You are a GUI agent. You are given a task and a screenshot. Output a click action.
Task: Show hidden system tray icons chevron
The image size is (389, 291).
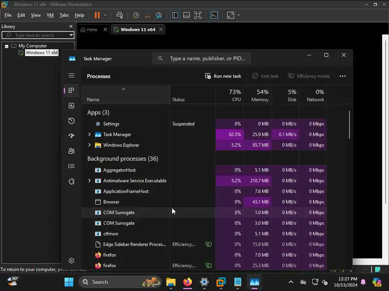291,282
